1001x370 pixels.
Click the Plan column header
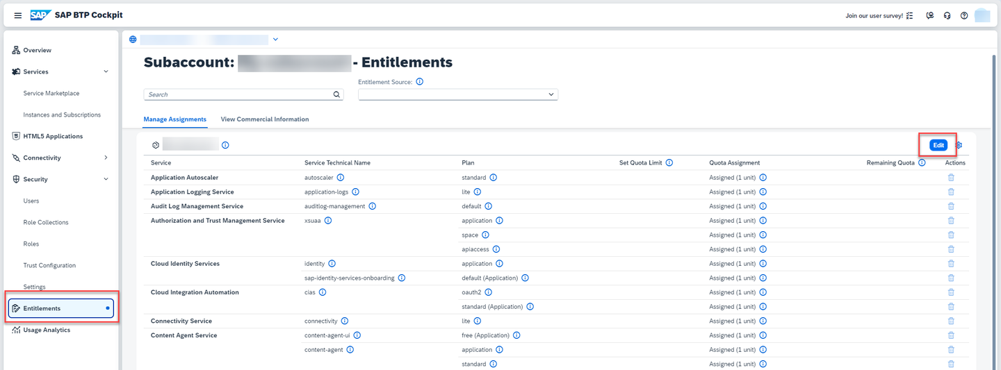click(x=468, y=162)
